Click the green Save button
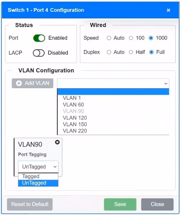Image resolution: width=181 pixels, height=215 pixels. (x=120, y=204)
